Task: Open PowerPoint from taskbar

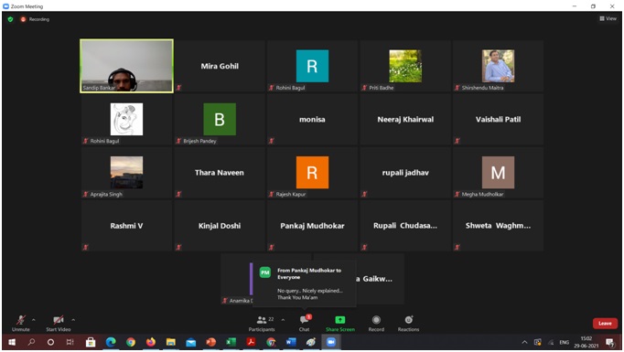Action: pos(211,342)
